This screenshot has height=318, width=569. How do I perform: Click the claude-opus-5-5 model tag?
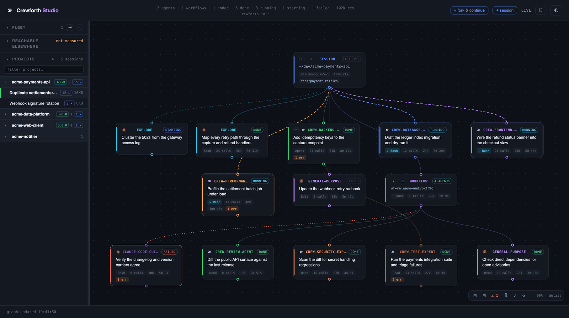pos(315,74)
